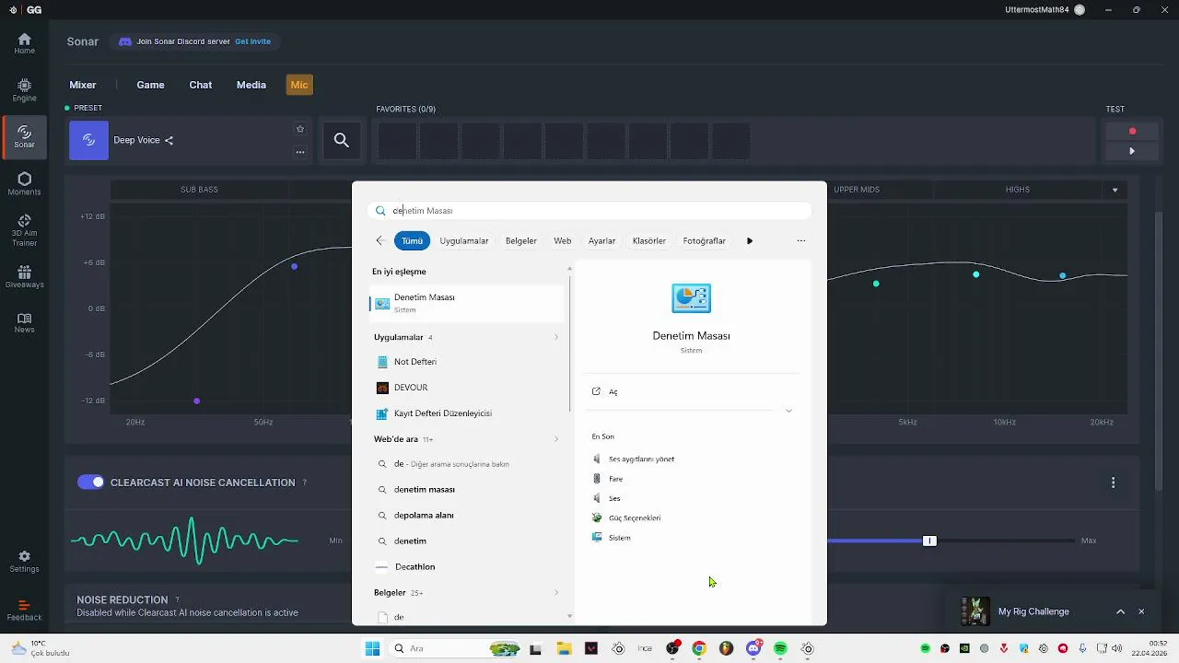1179x663 pixels.
Task: Select Sonar in the GG sidebar
Action: point(24,137)
